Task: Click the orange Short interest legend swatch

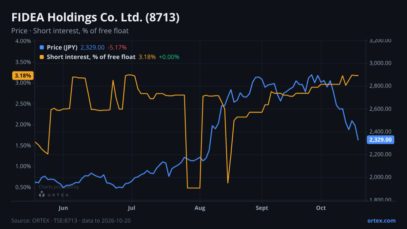Action: 42,57
